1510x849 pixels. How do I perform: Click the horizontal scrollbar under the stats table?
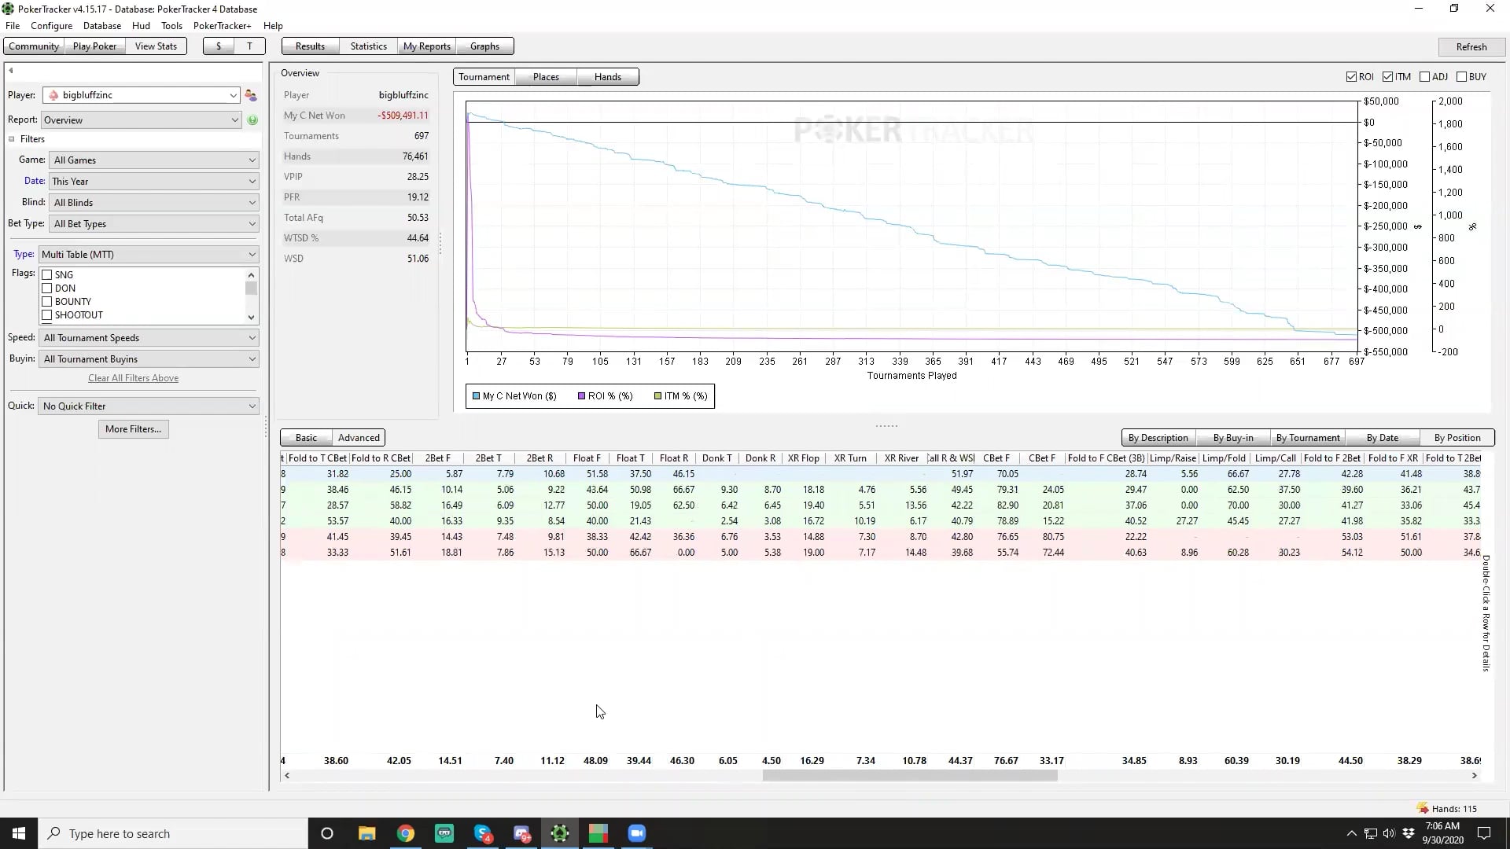(x=908, y=775)
